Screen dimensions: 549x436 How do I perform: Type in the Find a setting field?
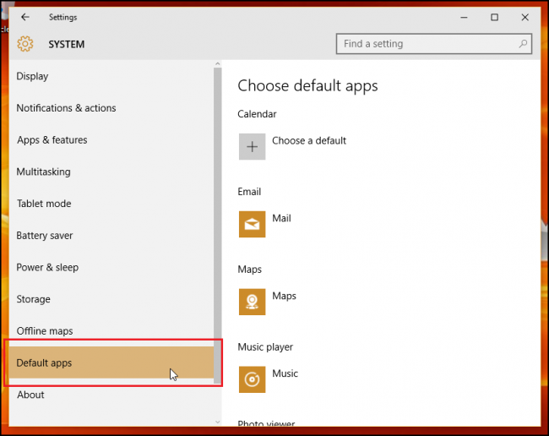pos(427,44)
